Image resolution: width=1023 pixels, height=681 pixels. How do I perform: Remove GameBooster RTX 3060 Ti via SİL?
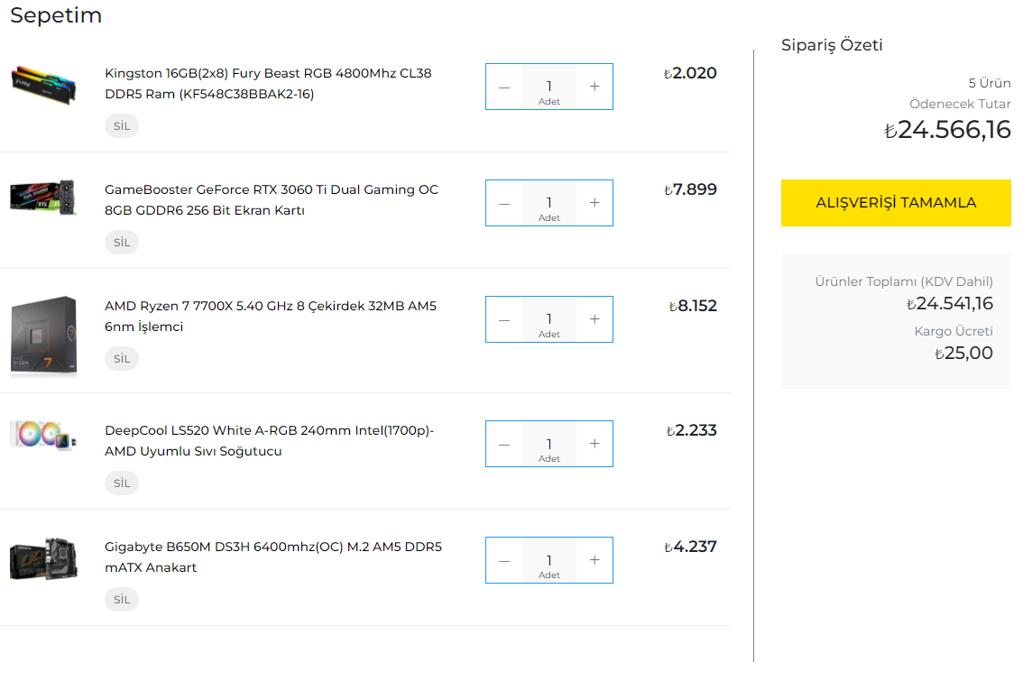[x=122, y=242]
